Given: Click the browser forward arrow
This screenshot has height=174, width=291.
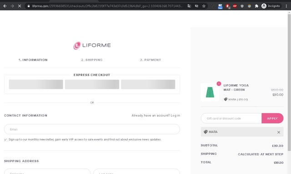Looking at the screenshot, I should coord(12,6).
